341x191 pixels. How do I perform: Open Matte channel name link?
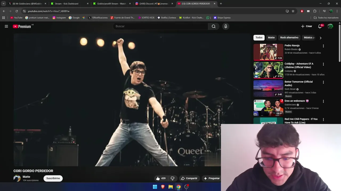[x=26, y=177]
